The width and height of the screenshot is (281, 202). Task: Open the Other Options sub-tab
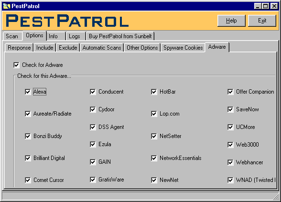point(142,48)
